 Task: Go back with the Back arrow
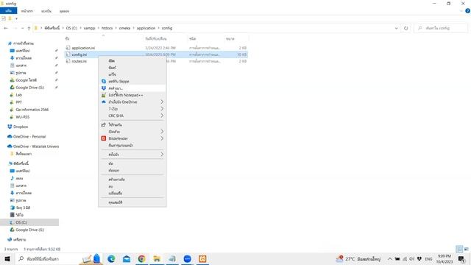6,28
